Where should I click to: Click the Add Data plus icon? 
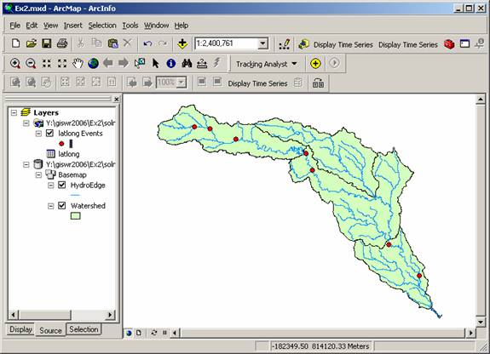[182, 43]
